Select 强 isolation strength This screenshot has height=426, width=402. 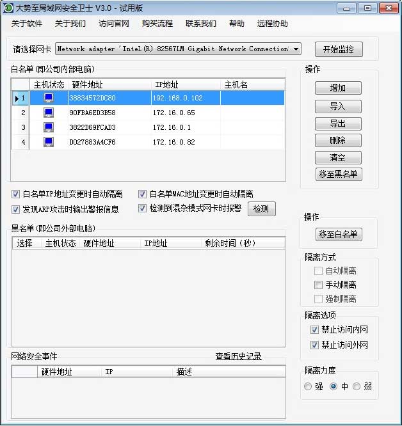(308, 386)
